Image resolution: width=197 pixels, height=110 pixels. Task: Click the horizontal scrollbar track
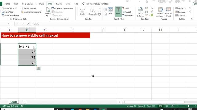tap(155, 102)
